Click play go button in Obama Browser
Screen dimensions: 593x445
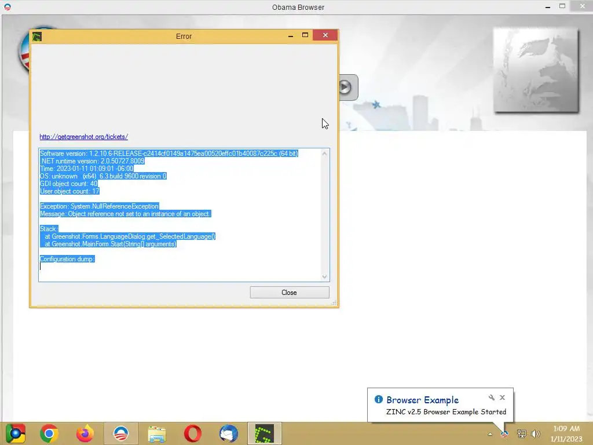point(345,87)
